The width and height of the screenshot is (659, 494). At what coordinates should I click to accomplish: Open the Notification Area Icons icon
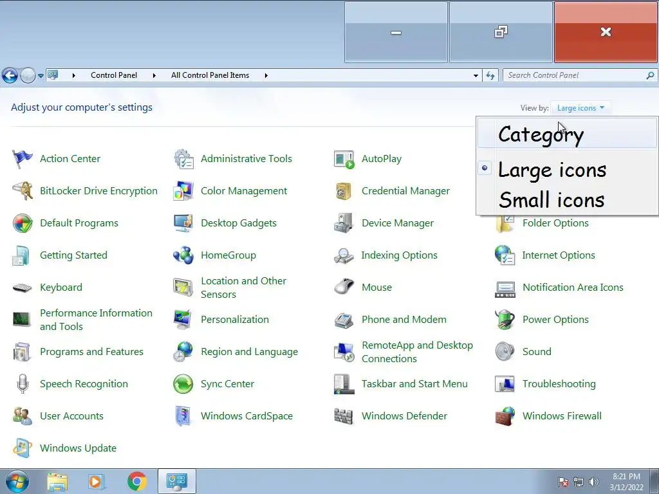point(505,289)
